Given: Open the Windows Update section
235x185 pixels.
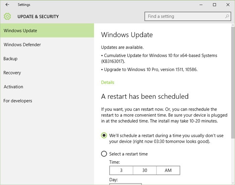Looking at the screenshot, I should click(47, 30).
